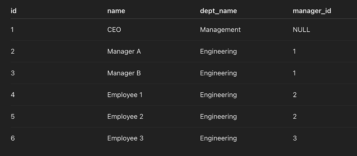This screenshot has height=156, width=357.
Task: Select id cell with value 5
Action: (13, 116)
